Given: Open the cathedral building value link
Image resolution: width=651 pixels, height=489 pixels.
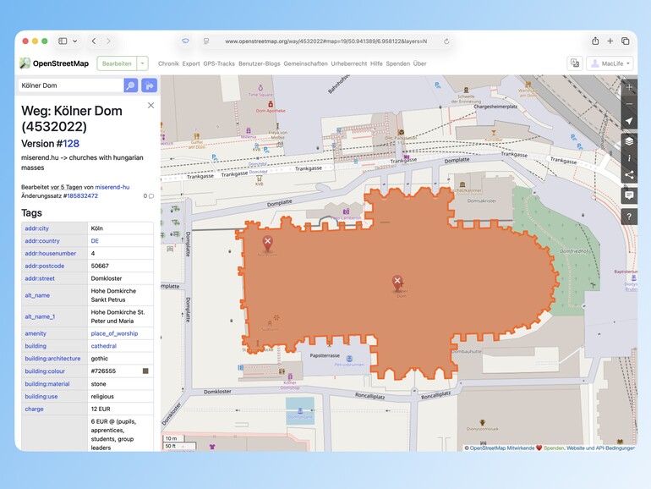Looking at the screenshot, I should [x=103, y=346].
